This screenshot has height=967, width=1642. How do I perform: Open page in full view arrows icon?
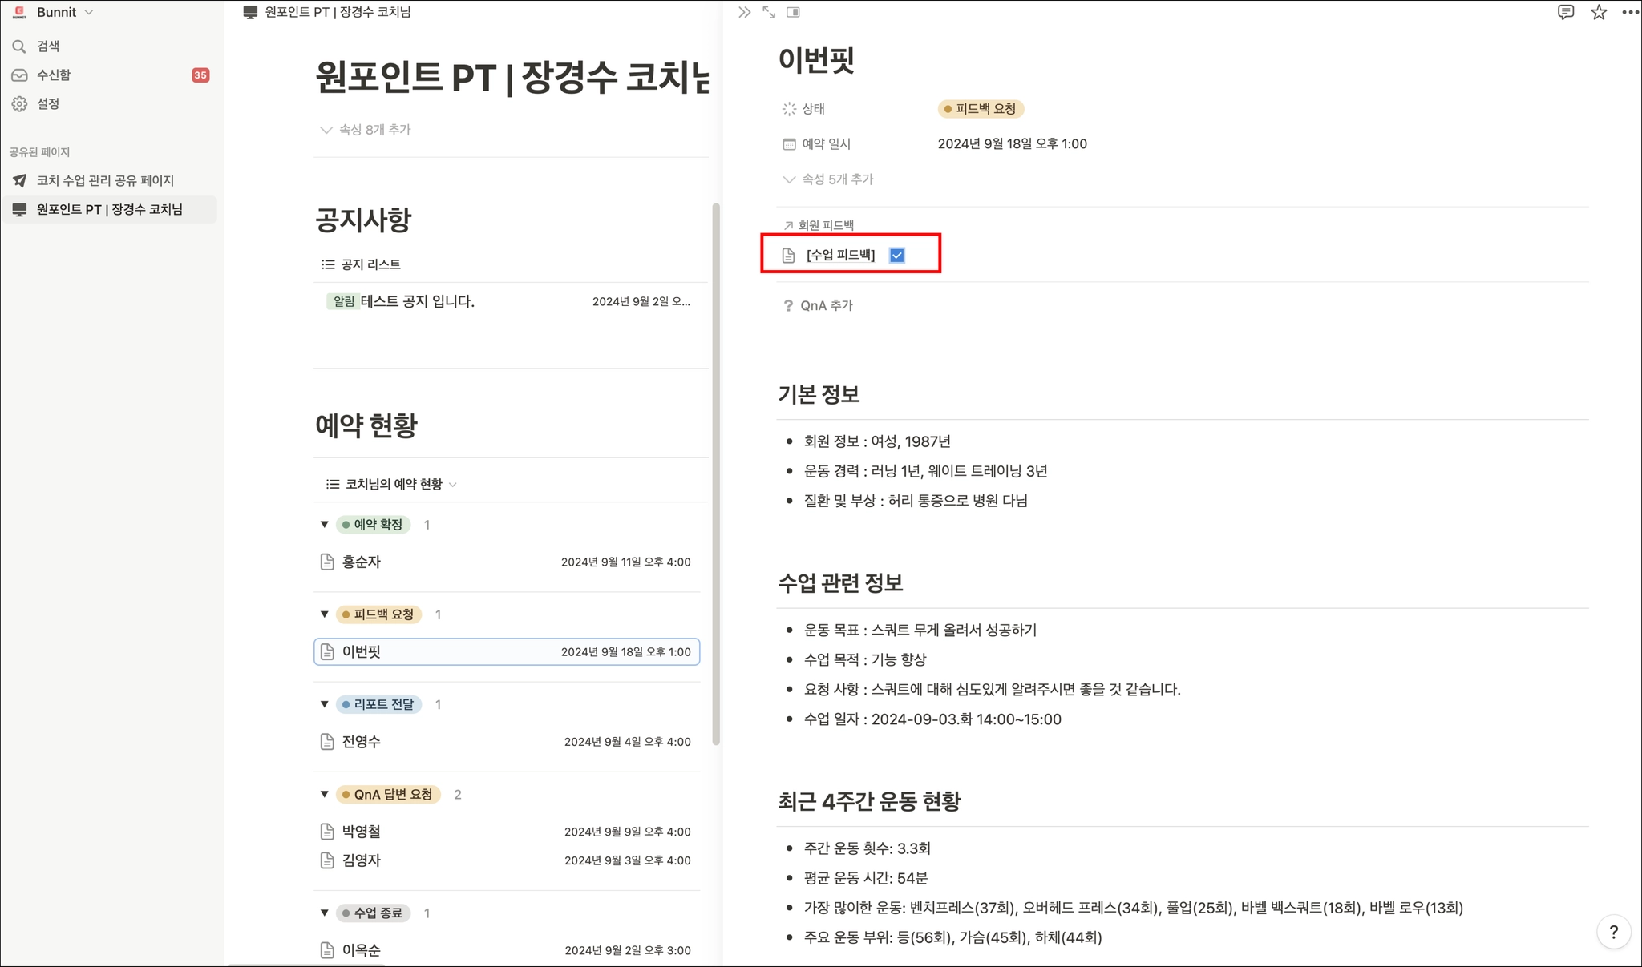pos(769,12)
